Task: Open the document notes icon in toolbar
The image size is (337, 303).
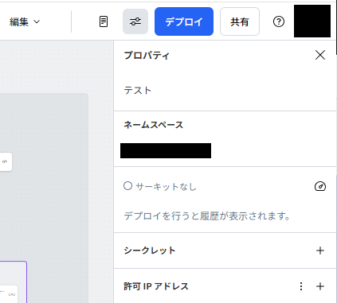Action: point(104,21)
